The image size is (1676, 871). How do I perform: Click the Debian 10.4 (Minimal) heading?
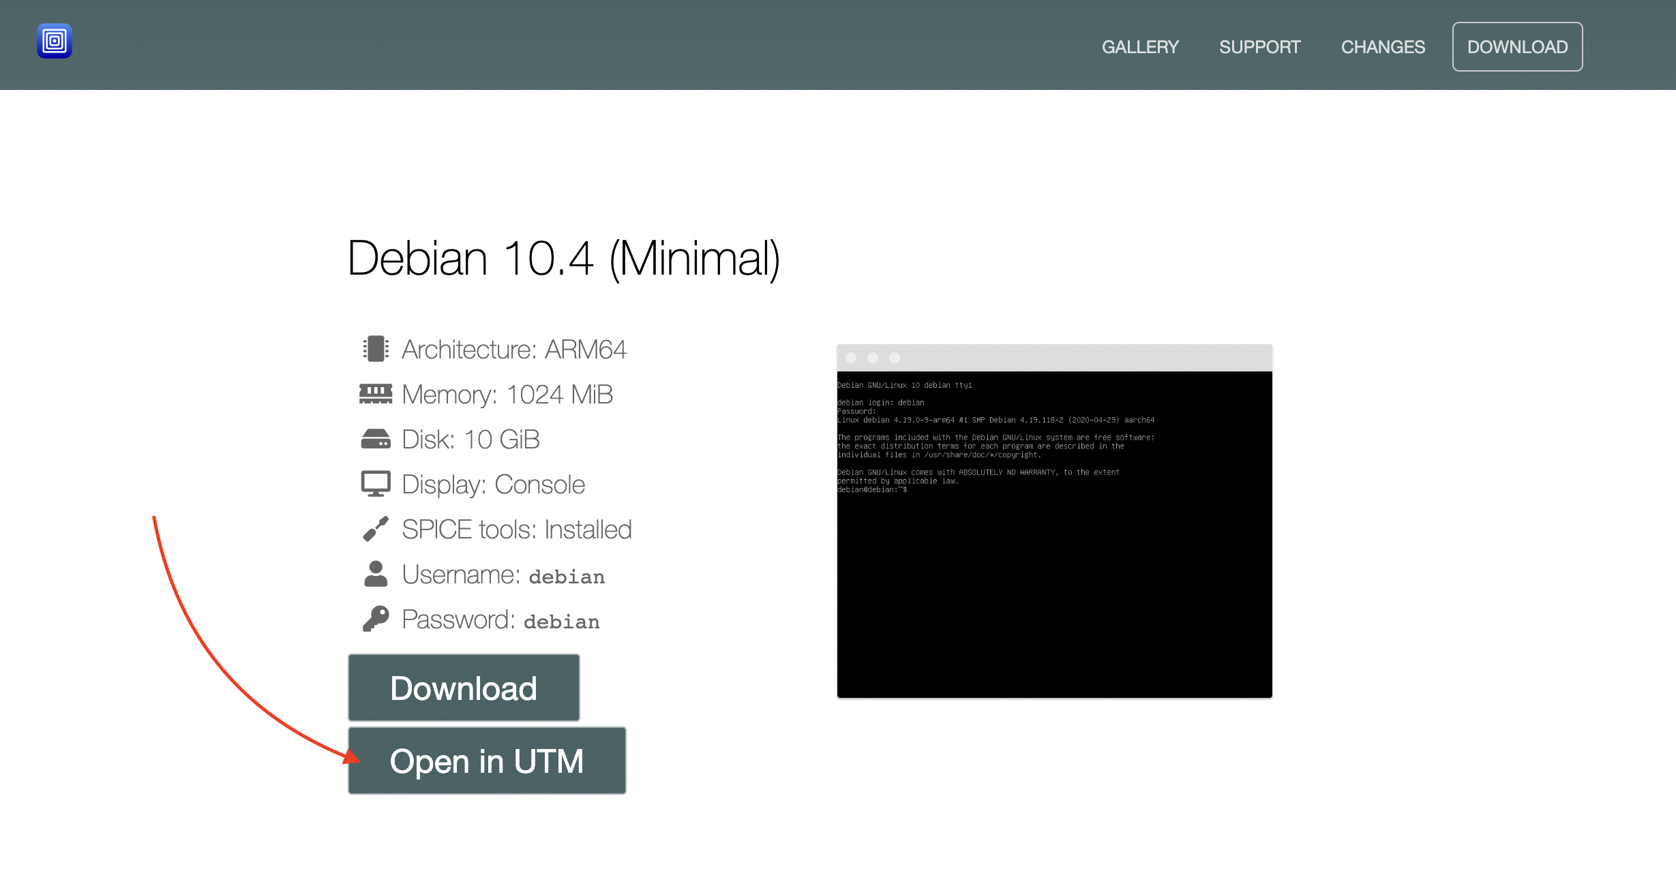tap(563, 259)
